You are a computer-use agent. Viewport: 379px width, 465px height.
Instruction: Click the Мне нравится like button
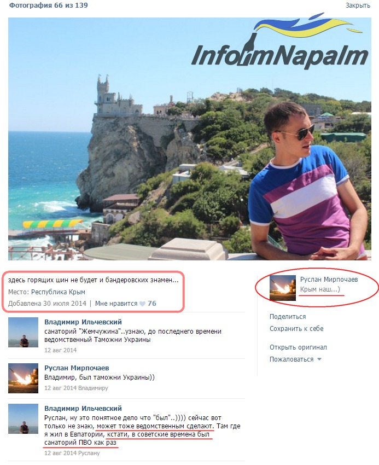click(116, 304)
